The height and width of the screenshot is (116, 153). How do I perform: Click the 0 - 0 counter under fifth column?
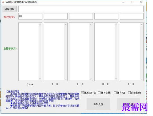131,84
